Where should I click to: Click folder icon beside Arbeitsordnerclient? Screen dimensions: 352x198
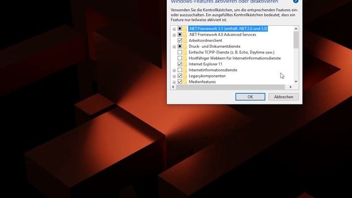click(185, 40)
